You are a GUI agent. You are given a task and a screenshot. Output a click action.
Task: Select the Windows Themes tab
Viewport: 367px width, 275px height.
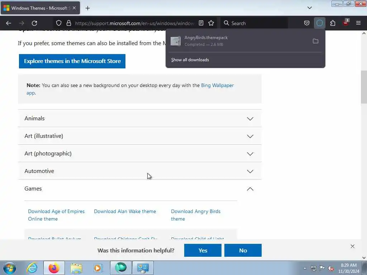point(40,8)
